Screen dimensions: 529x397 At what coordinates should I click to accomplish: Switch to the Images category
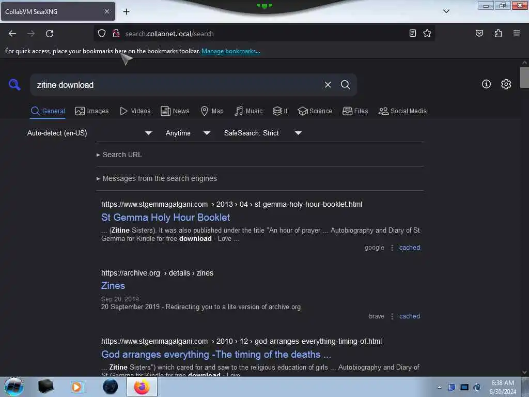pos(92,111)
